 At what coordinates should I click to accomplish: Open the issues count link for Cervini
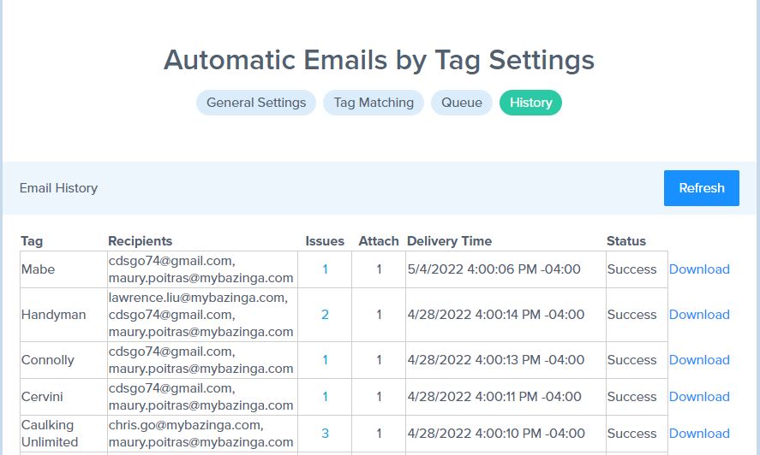tap(325, 397)
